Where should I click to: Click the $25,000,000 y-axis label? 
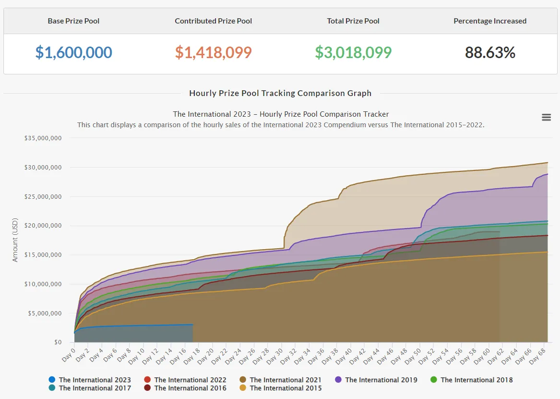tap(43, 196)
